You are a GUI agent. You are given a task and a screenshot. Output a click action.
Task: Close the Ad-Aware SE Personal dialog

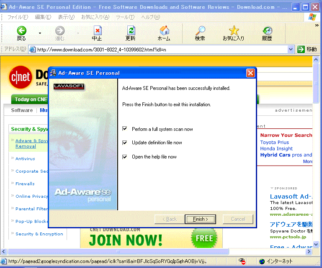250,73
